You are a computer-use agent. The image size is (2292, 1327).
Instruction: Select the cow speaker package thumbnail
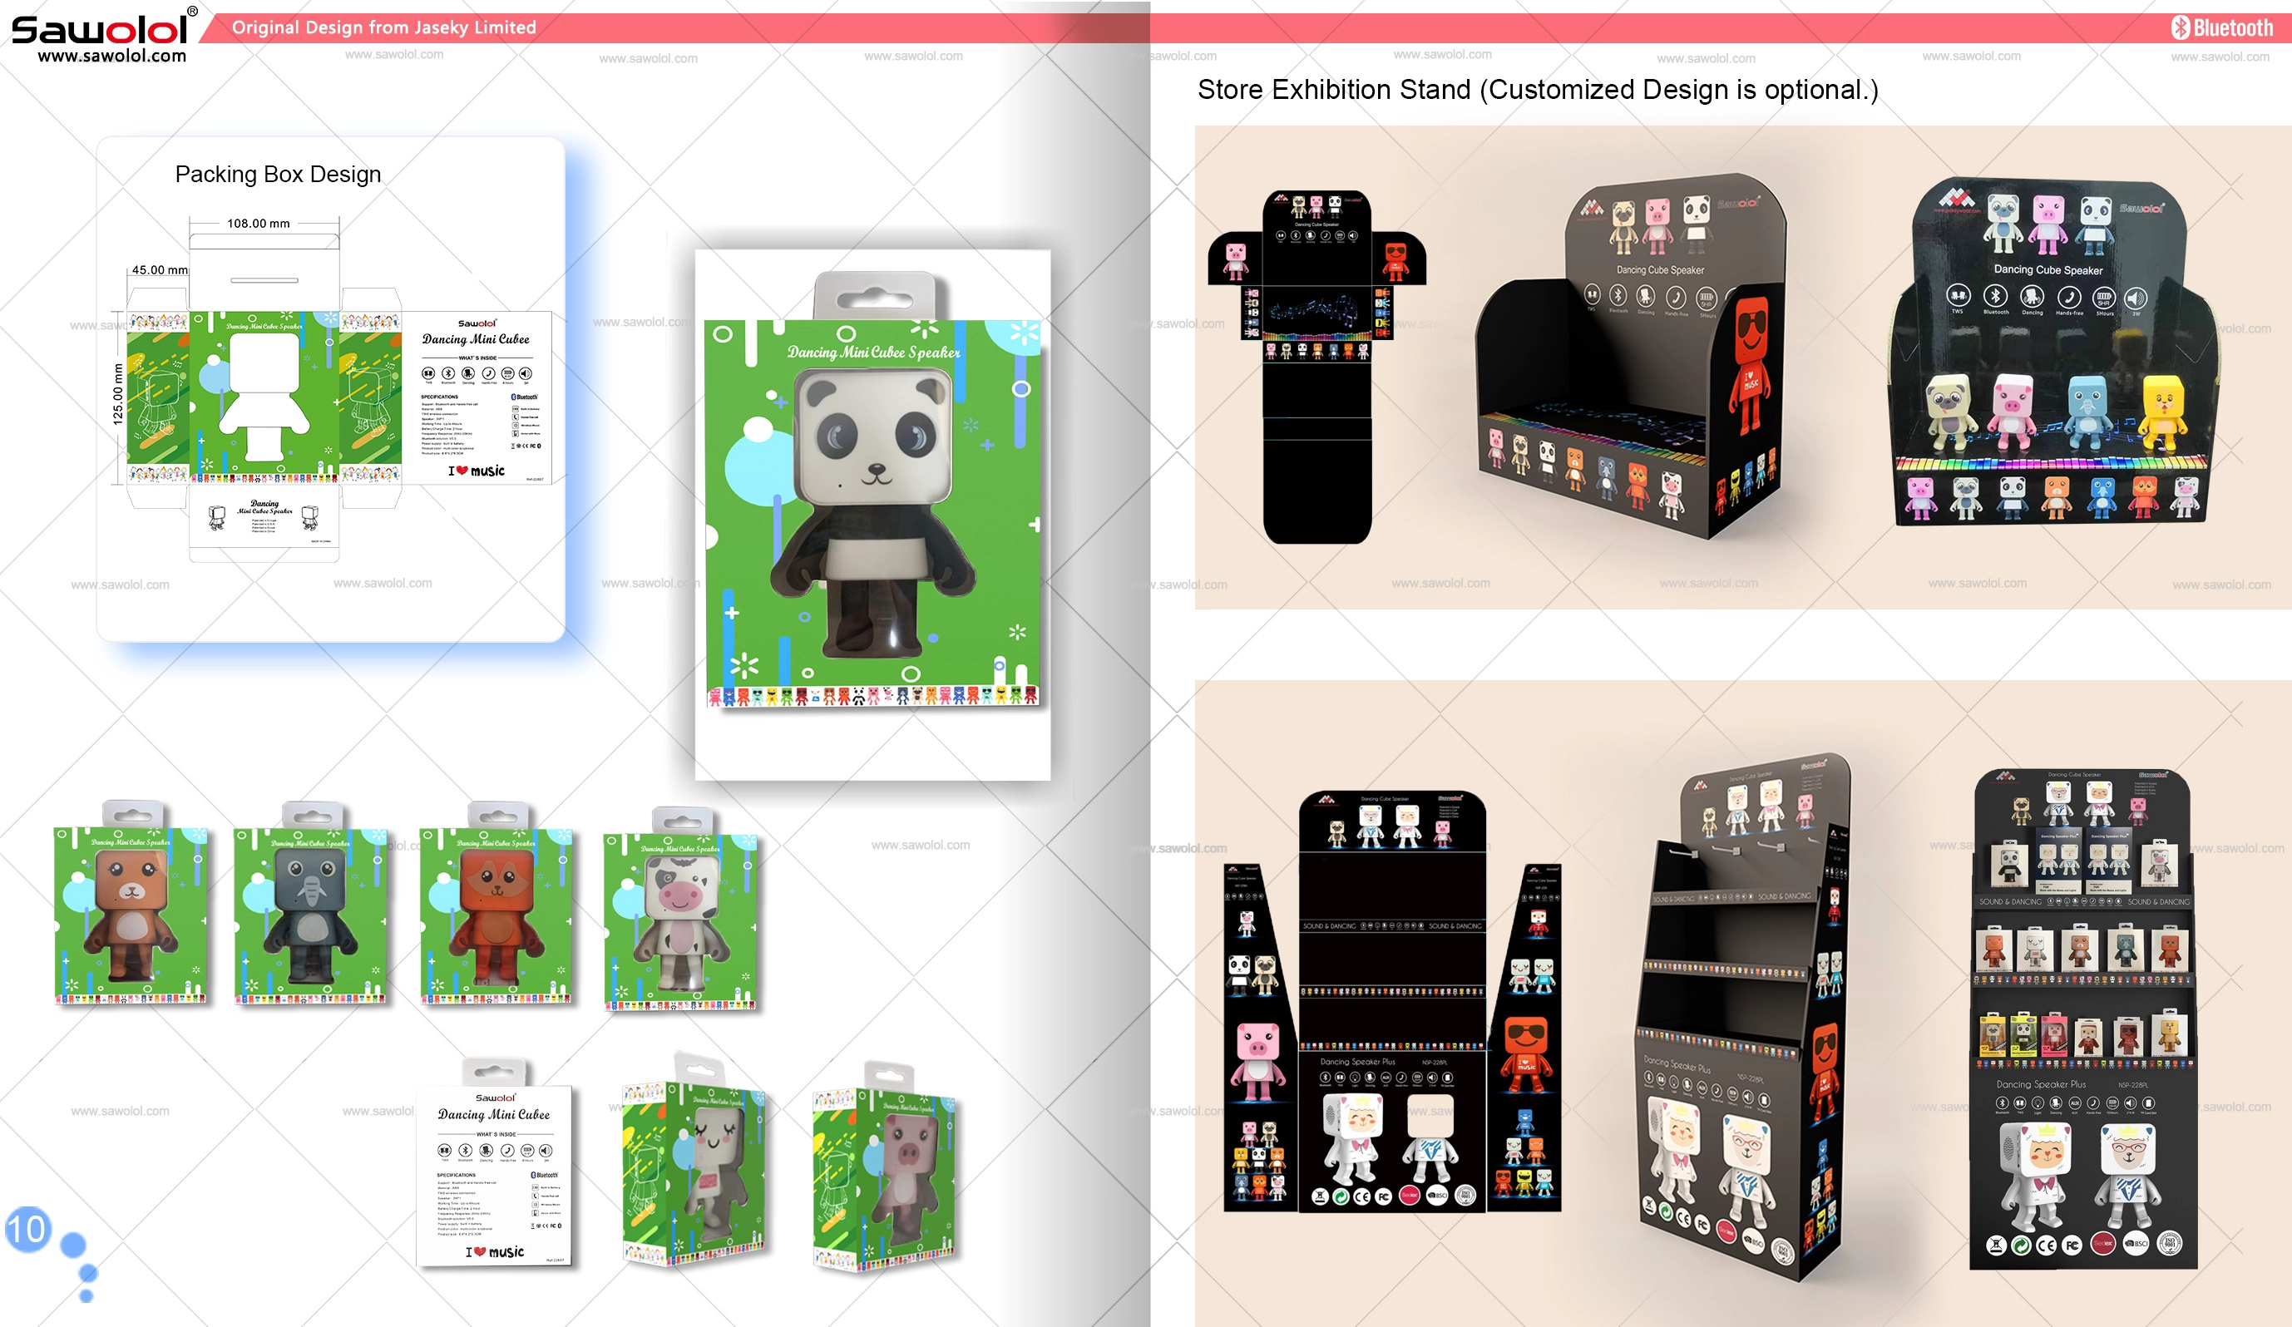[680, 910]
